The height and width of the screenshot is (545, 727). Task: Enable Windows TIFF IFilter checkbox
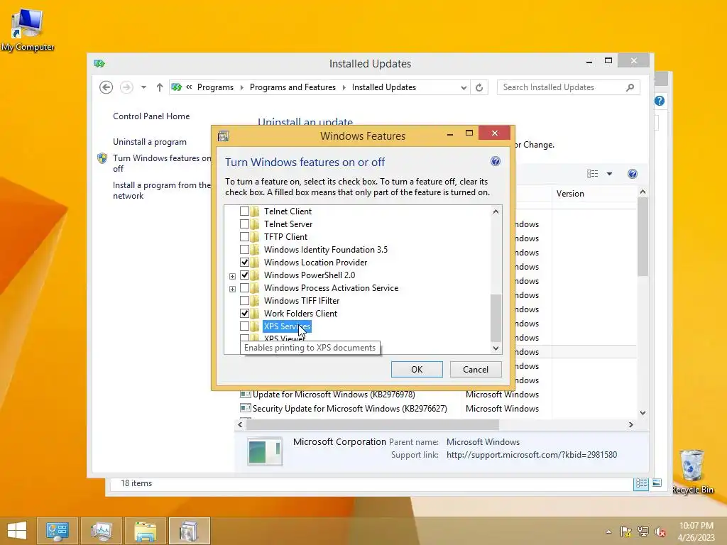pyautogui.click(x=244, y=301)
